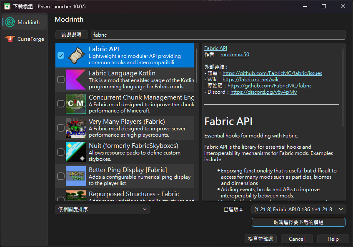The height and width of the screenshot is (247, 353).
Task: Click the Fabric API mod icon
Action: point(76,55)
